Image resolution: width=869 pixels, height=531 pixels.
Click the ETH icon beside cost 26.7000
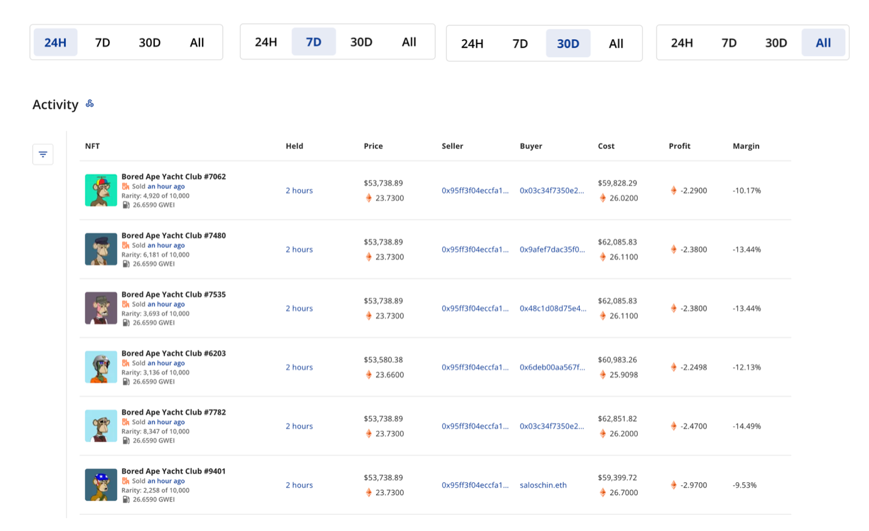603,493
